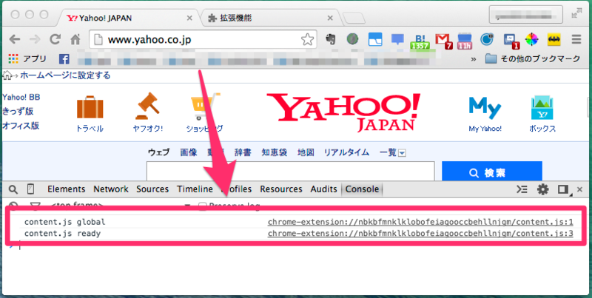The width and height of the screenshot is (592, 298).
Task: Open the DevTools Resources panel
Action: pos(281,189)
